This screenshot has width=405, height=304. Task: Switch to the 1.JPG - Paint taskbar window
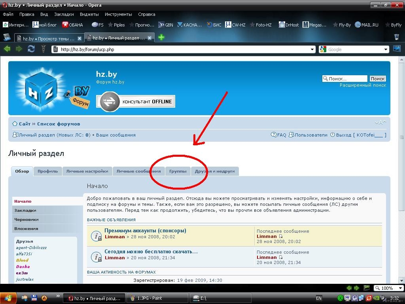[157, 298]
